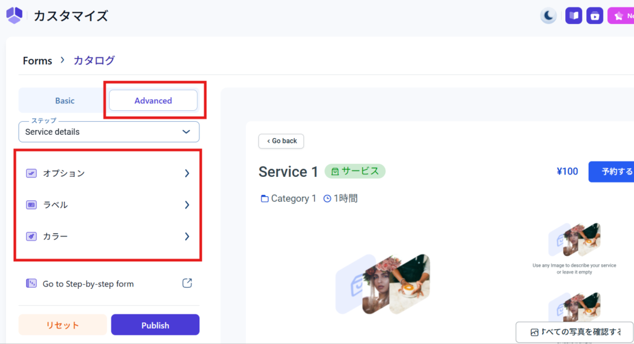Viewport: 634px width, 344px height.
Task: Click the external link icon
Action: point(187,283)
